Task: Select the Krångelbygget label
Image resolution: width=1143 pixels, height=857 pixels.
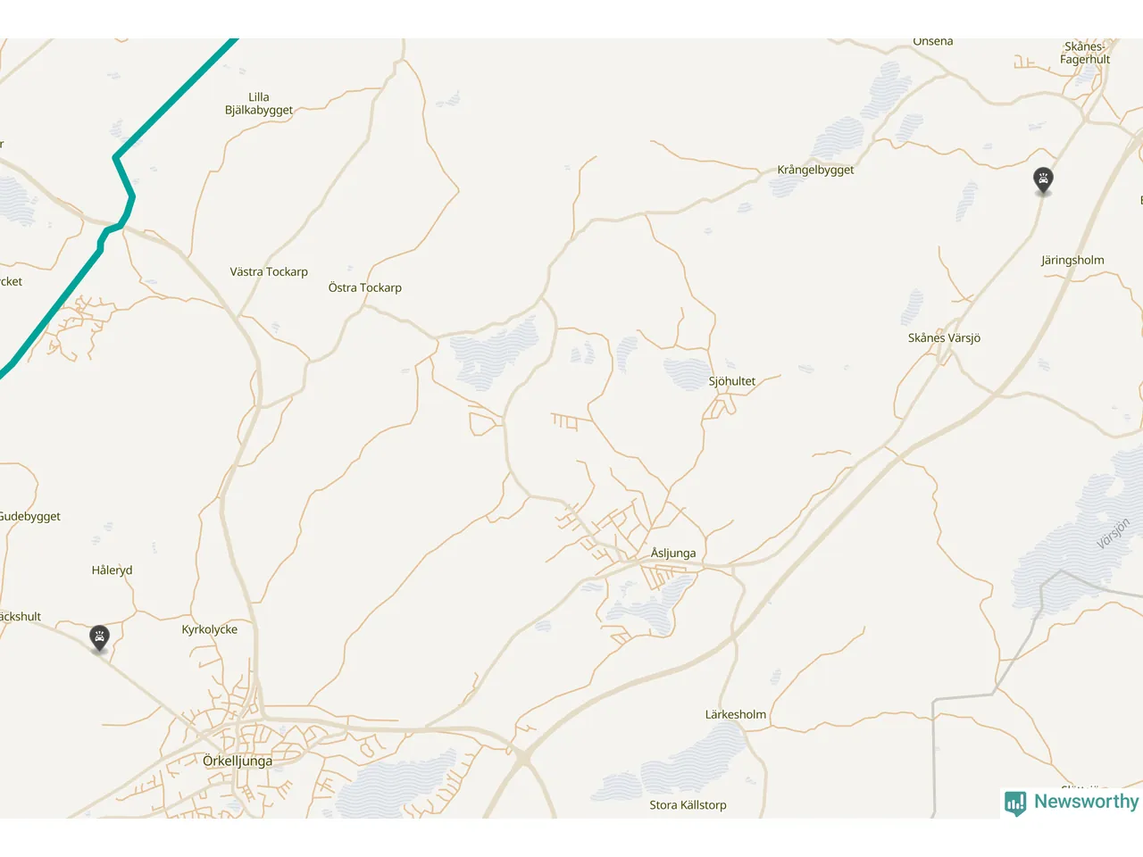Action: 815,171
